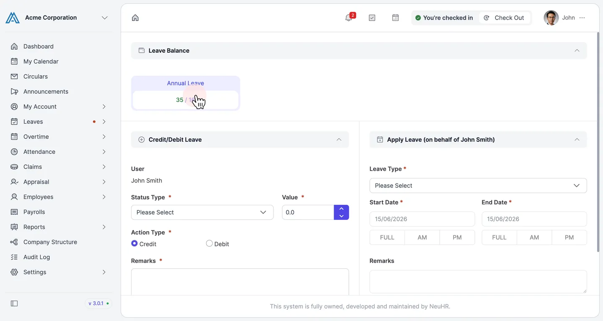603x321 pixels.
Task: Expand the Leaves submenu chevron
Action: tap(104, 122)
